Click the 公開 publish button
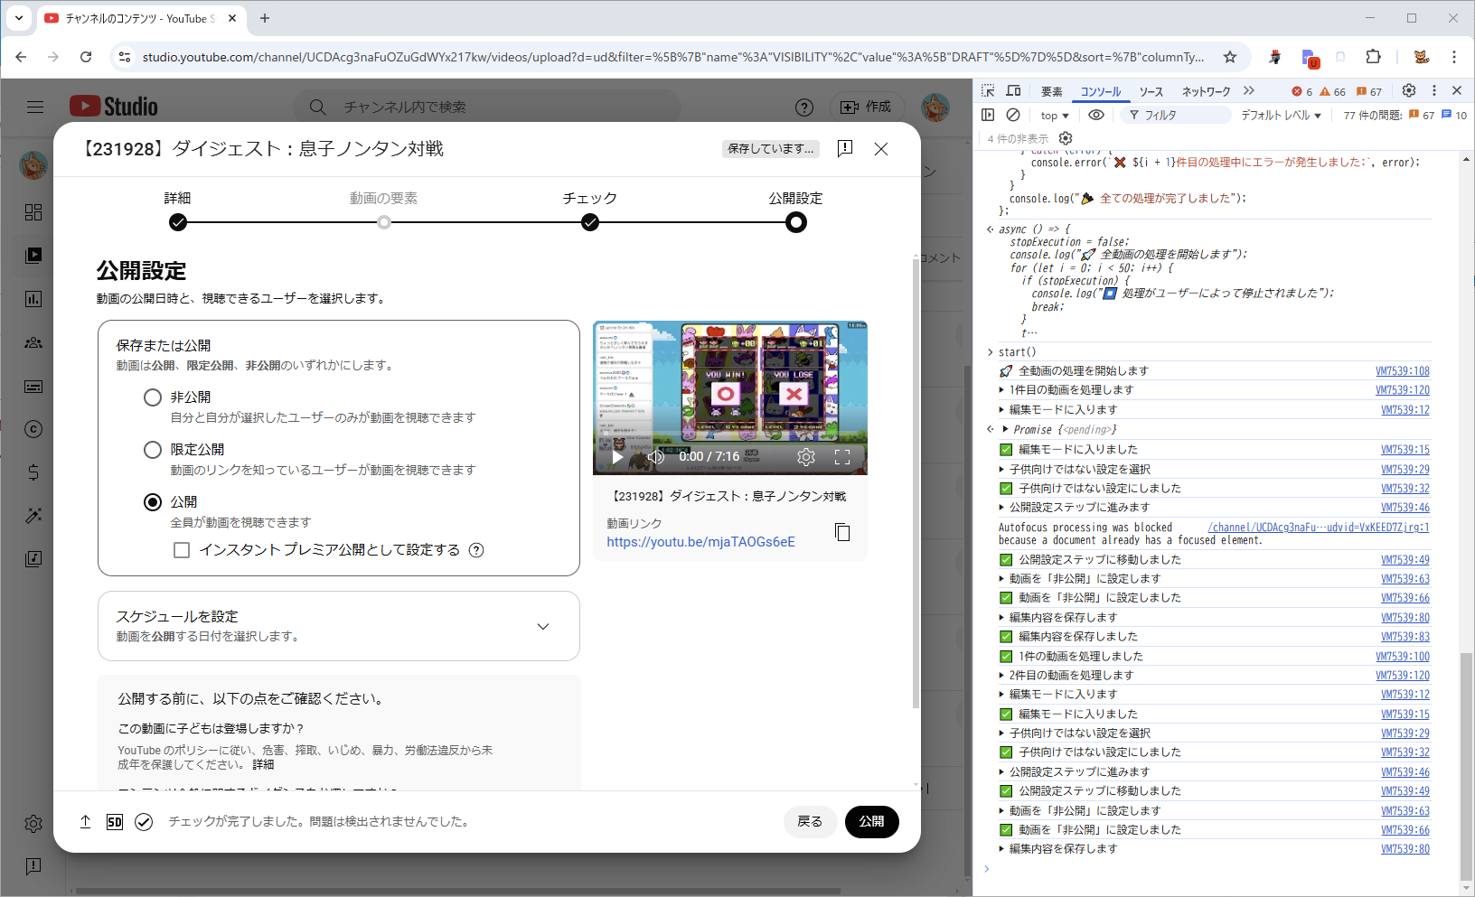Screen dimensions: 1475x897 [870, 822]
